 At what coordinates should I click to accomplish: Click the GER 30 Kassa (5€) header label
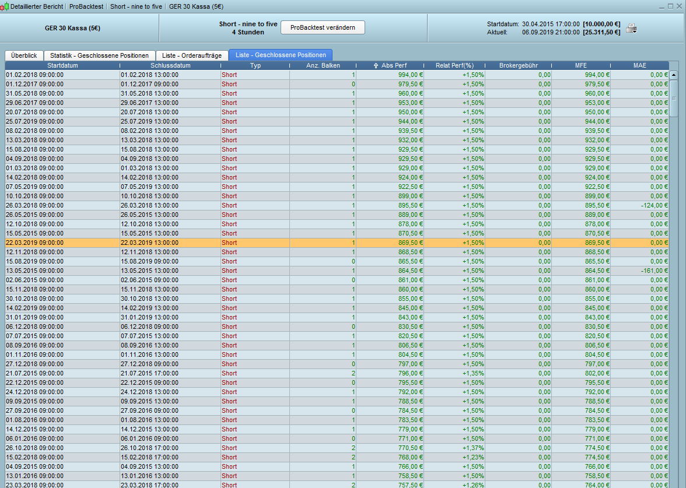72,28
